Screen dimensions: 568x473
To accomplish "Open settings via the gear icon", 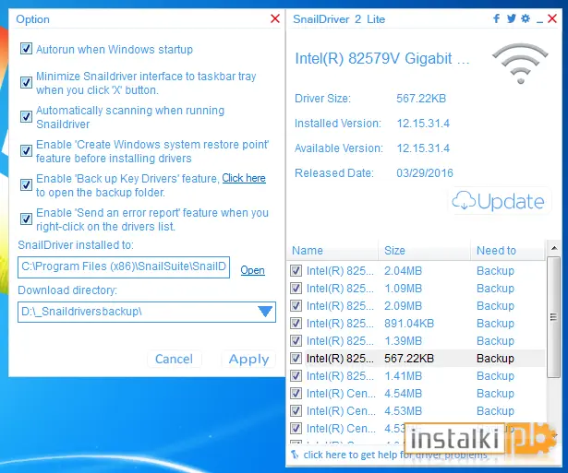I will click(x=526, y=18).
